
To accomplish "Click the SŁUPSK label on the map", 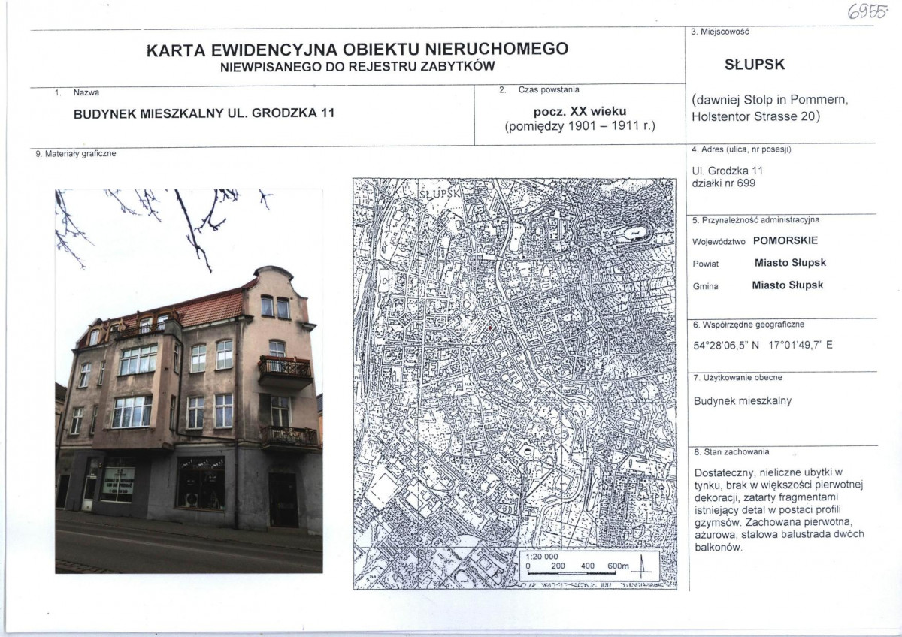I will [440, 195].
